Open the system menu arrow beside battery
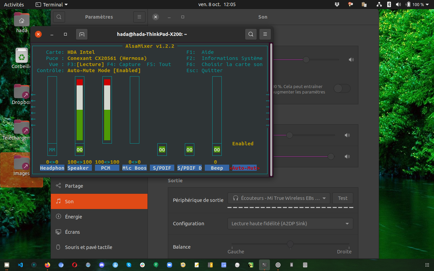The height and width of the screenshot is (271, 434). (427, 4)
